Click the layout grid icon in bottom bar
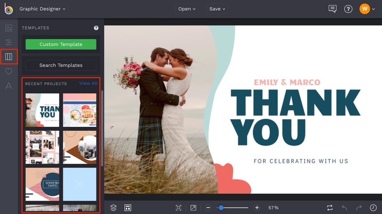 [128, 208]
